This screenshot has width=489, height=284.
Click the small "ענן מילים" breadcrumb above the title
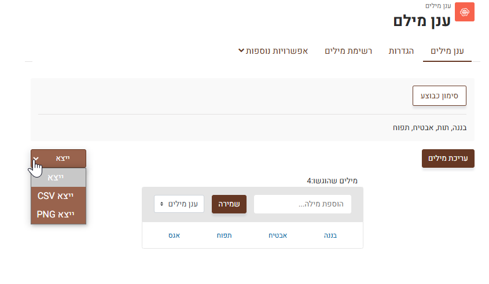(x=438, y=6)
